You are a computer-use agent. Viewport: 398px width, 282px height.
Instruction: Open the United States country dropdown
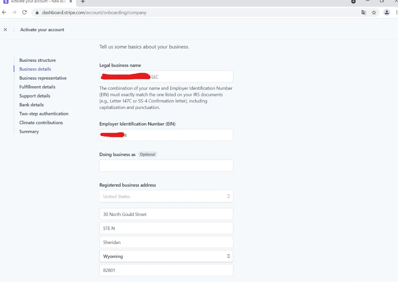166,196
